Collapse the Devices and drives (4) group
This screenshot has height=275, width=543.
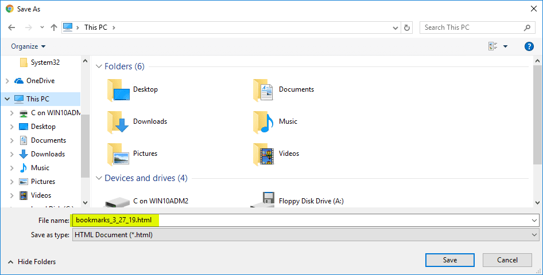(x=99, y=178)
